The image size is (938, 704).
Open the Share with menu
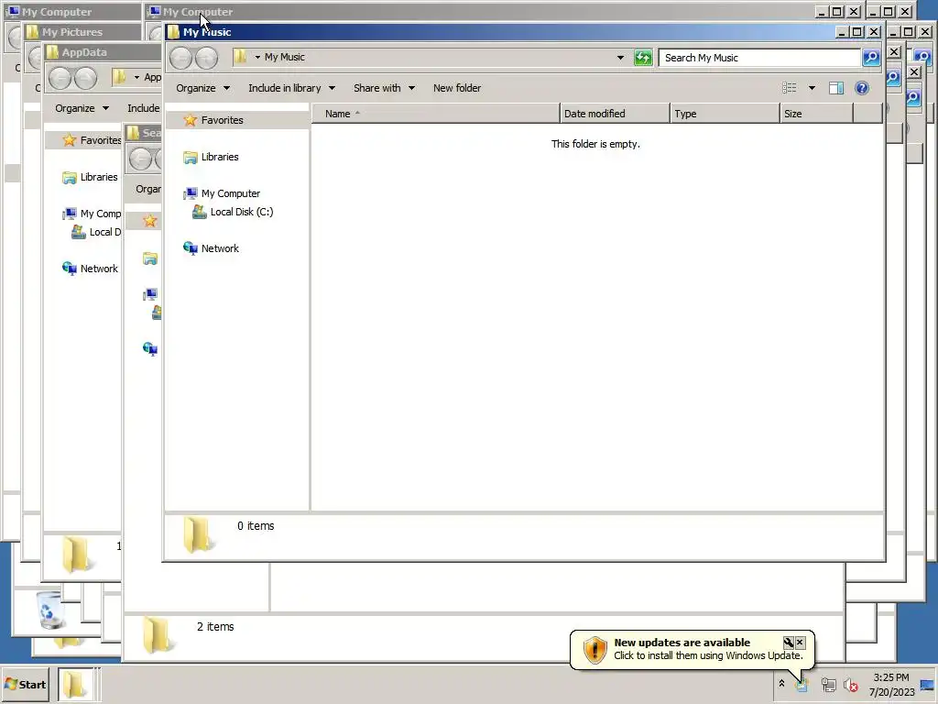click(x=384, y=88)
